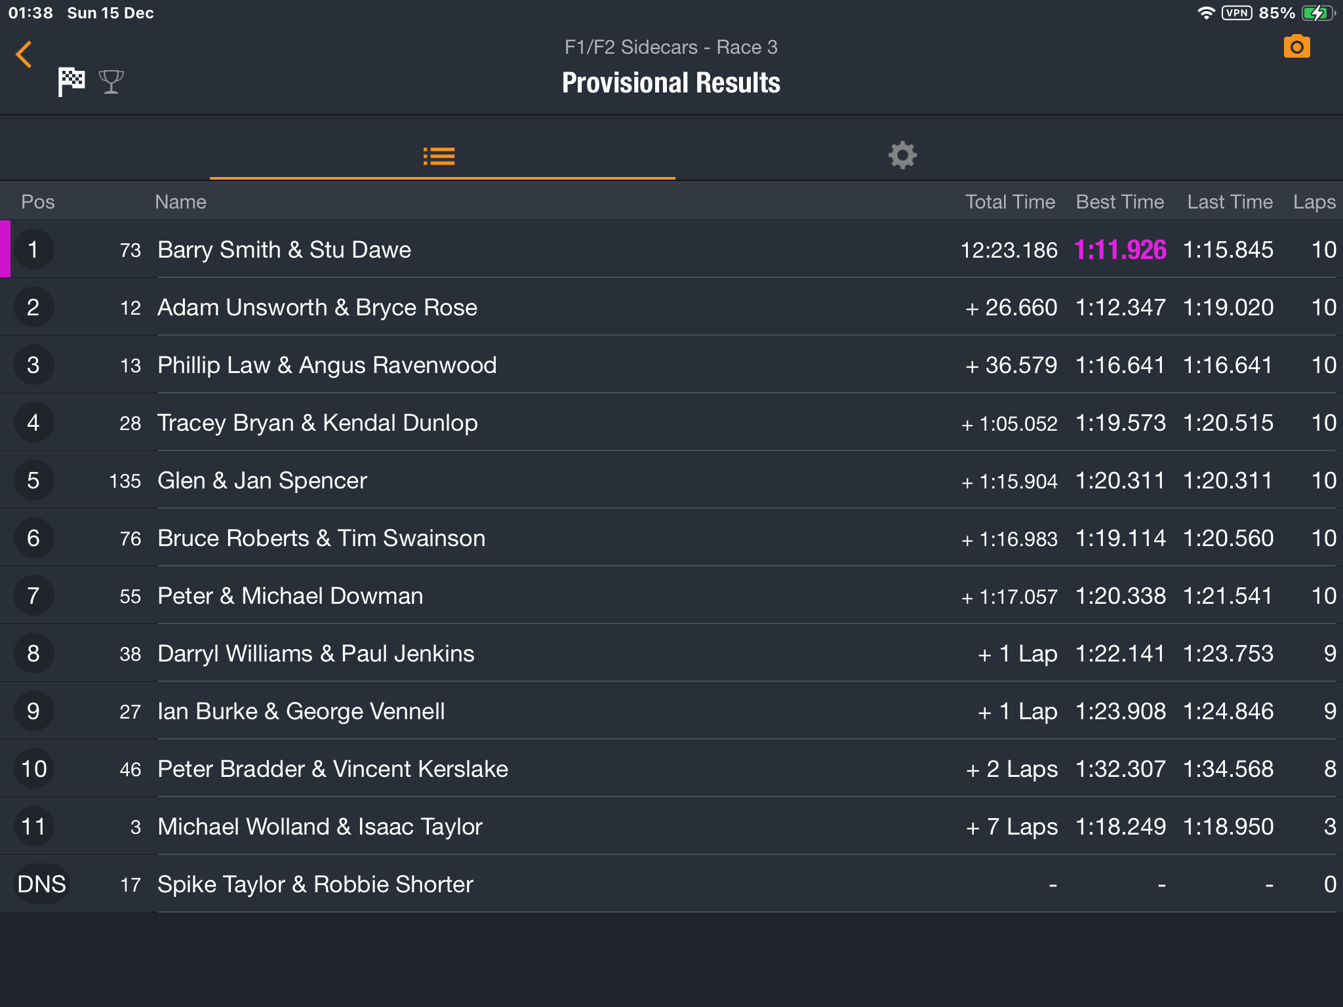The height and width of the screenshot is (1007, 1343).
Task: Tap the 01:38 clock in status bar
Action: (x=31, y=13)
